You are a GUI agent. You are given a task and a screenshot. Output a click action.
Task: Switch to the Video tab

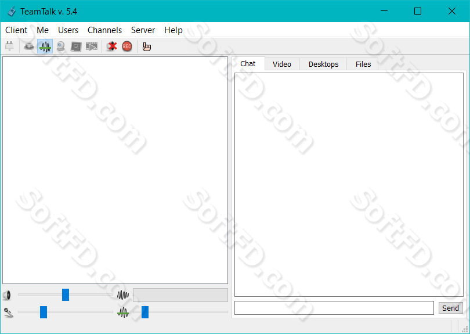[282, 64]
